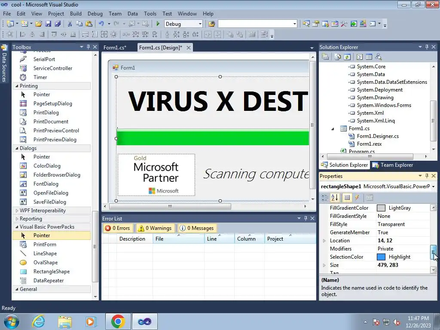The width and height of the screenshot is (440, 330).
Task: Click the Cut scissors icon
Action: (x=70, y=24)
